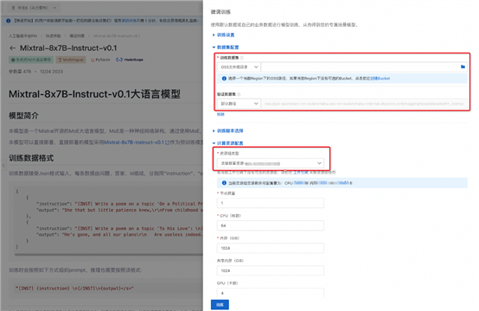
Task: Open the 资源组类型 resource group dropdown
Action: click(x=271, y=163)
